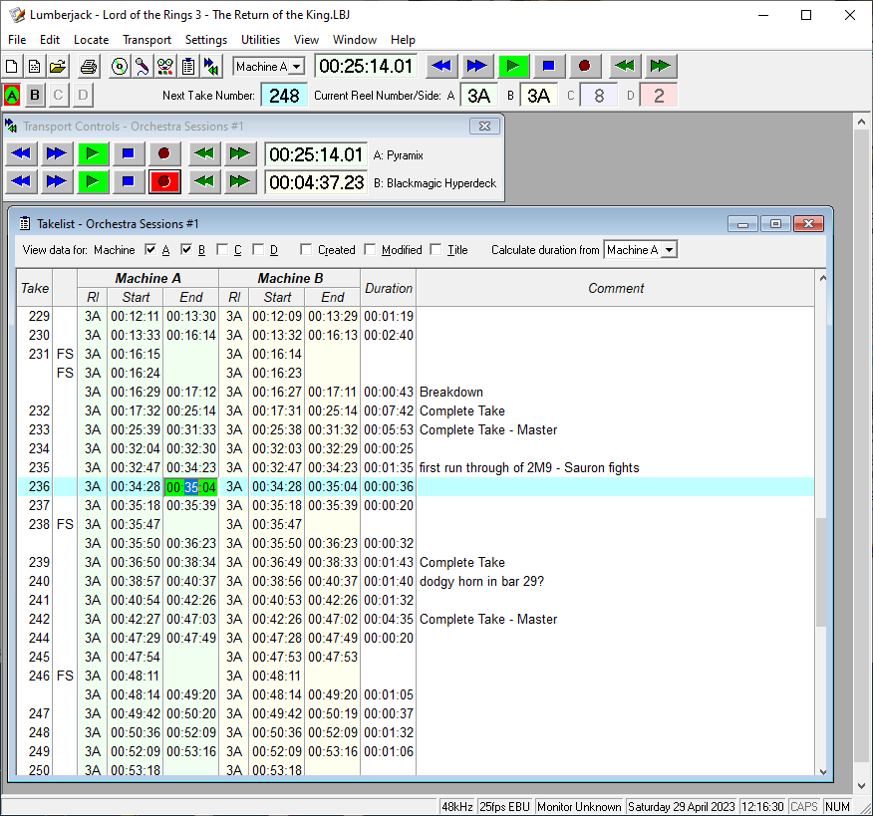The height and width of the screenshot is (816, 873).
Task: Open the Utilities menu
Action: click(260, 40)
